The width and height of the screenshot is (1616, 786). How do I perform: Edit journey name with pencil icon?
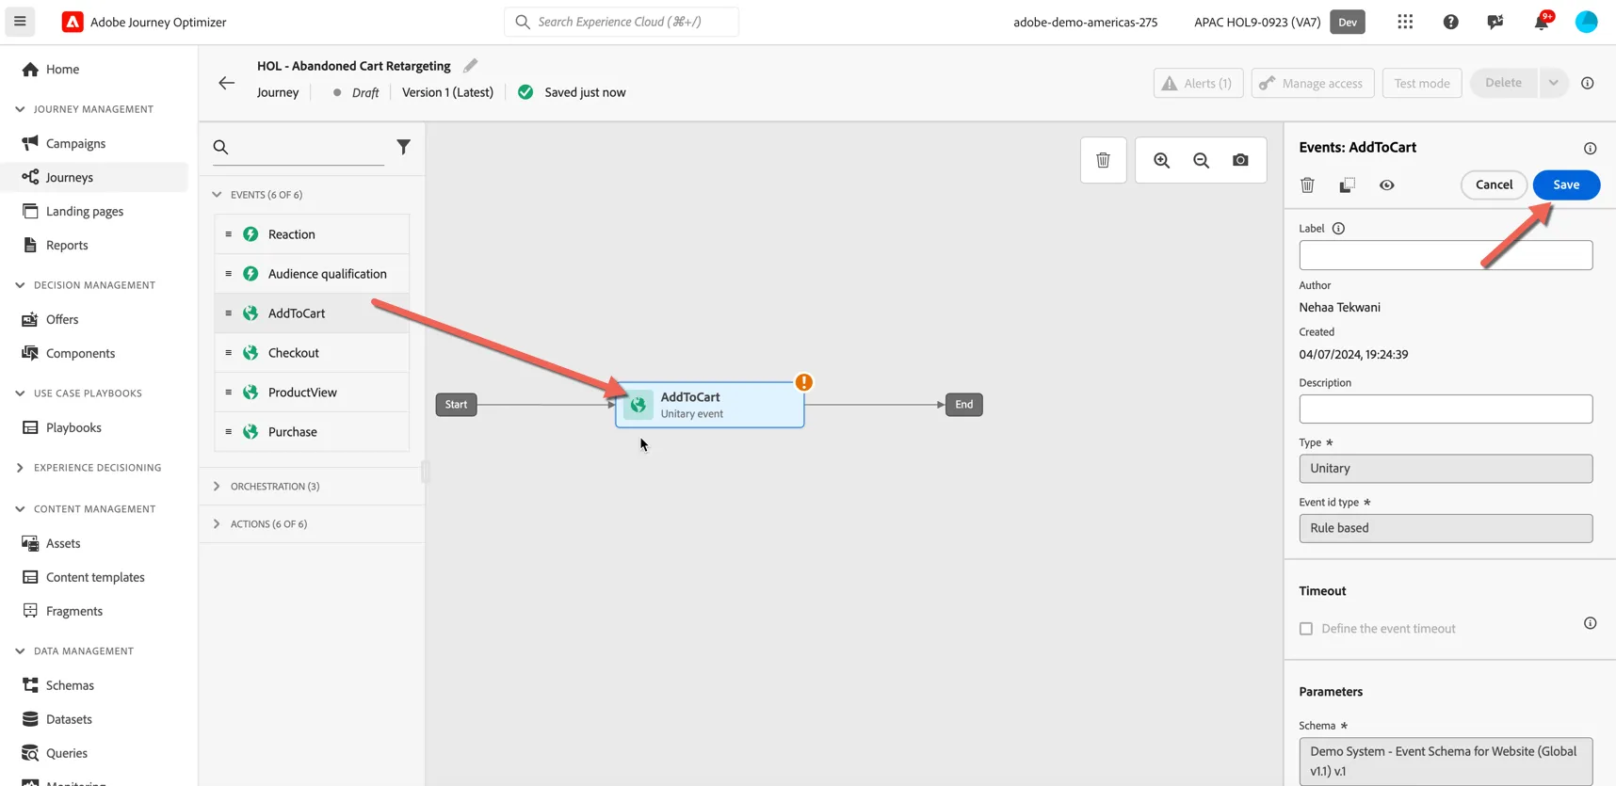470,65
